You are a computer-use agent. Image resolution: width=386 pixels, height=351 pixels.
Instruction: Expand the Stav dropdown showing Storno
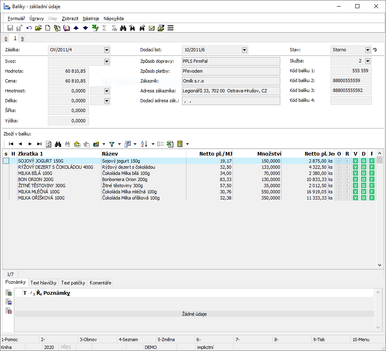coord(368,50)
